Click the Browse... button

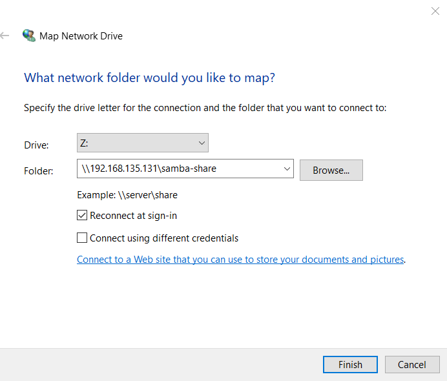(x=331, y=170)
